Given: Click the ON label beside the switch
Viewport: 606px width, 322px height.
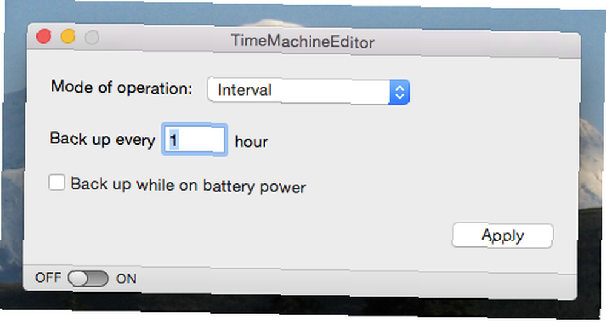Looking at the screenshot, I should [126, 279].
